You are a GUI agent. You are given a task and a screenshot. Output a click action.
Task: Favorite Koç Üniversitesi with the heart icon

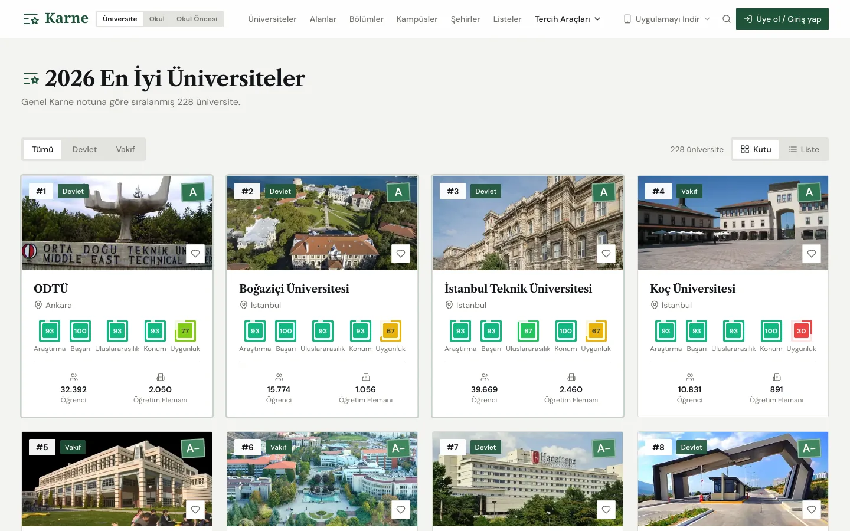tap(812, 254)
